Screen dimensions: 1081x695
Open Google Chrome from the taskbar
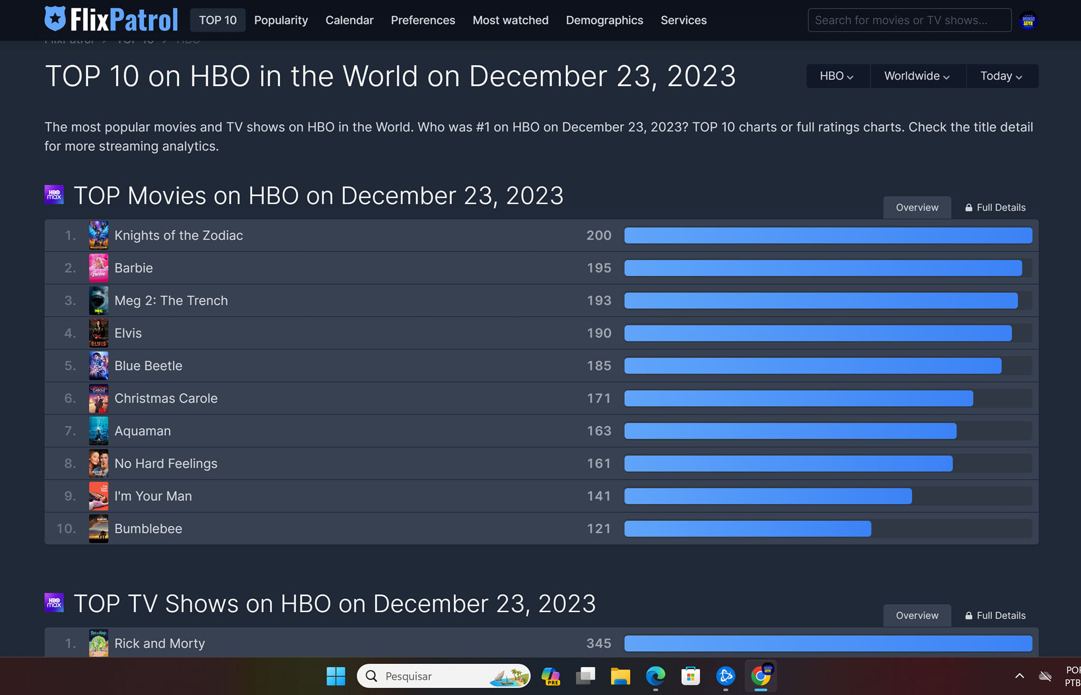click(761, 676)
